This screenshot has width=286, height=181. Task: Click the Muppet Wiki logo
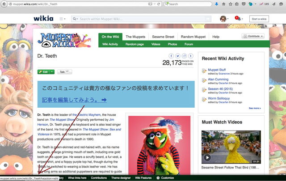64,40
